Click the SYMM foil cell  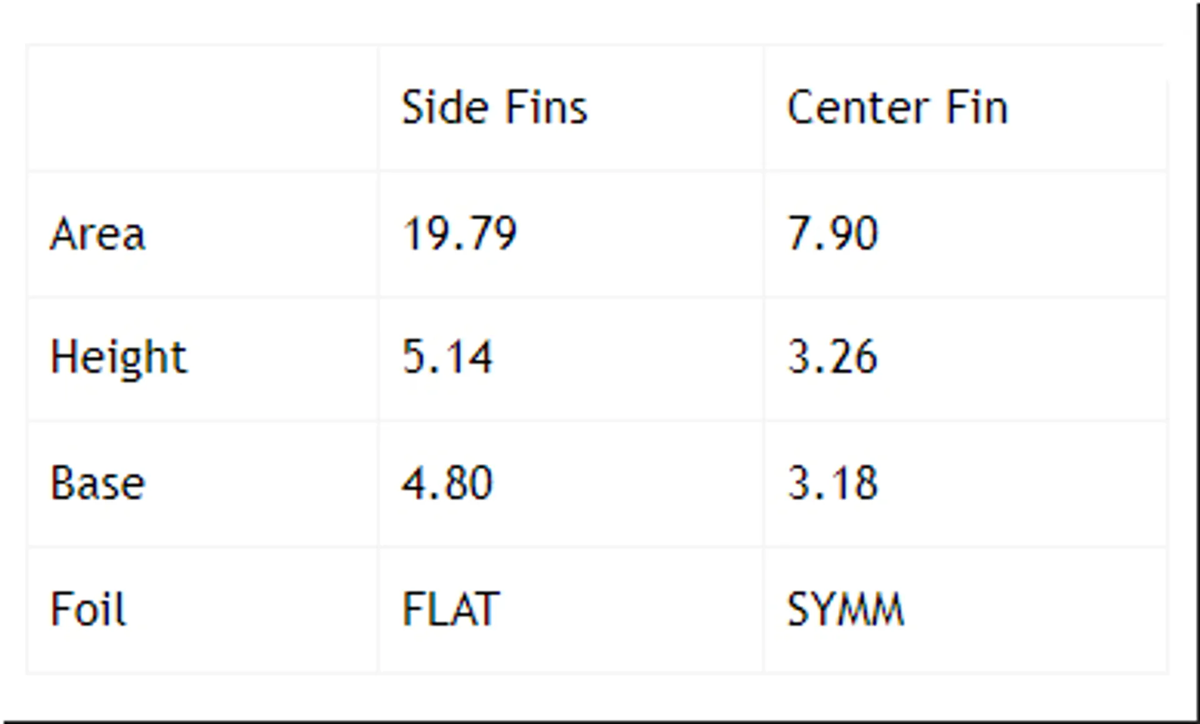[x=846, y=609]
